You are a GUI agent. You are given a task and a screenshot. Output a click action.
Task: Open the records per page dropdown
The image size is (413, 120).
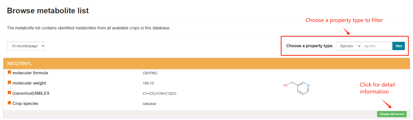pyautogui.click(x=26, y=46)
